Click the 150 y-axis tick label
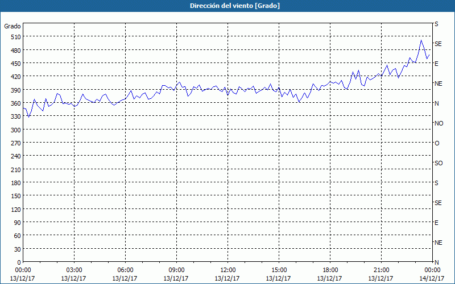Viewport: 455px width, 284px height. (x=16, y=196)
